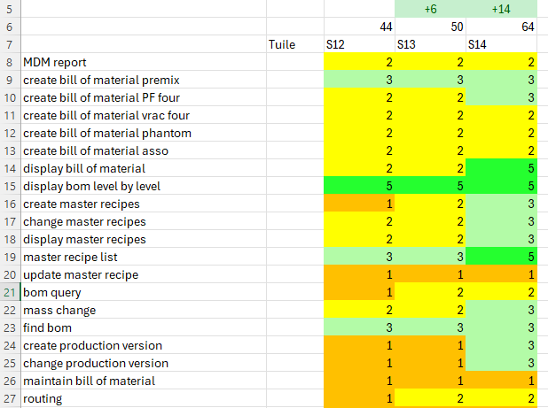
Task: Select row header 21 for bom query
Action: pyautogui.click(x=9, y=292)
